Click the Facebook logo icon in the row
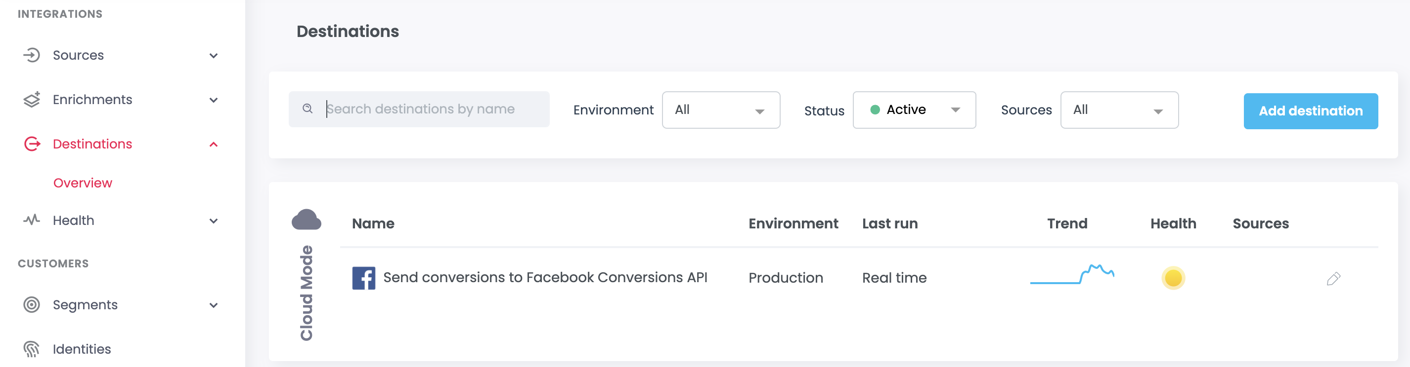The image size is (1410, 367). pos(363,278)
